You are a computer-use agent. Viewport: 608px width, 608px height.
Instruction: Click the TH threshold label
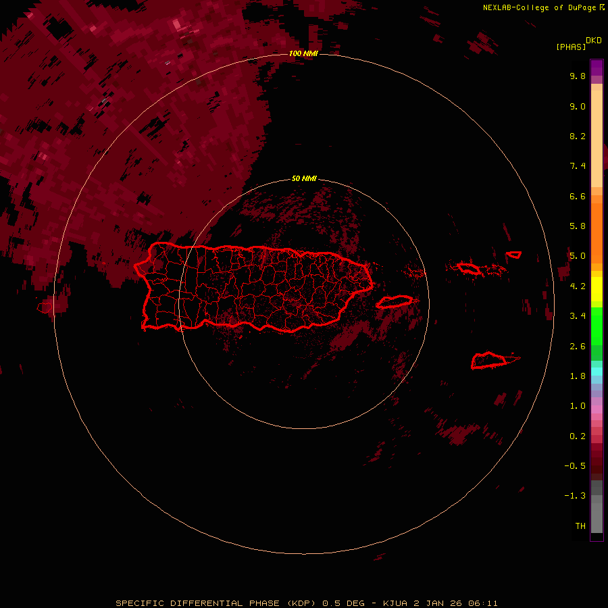click(580, 526)
